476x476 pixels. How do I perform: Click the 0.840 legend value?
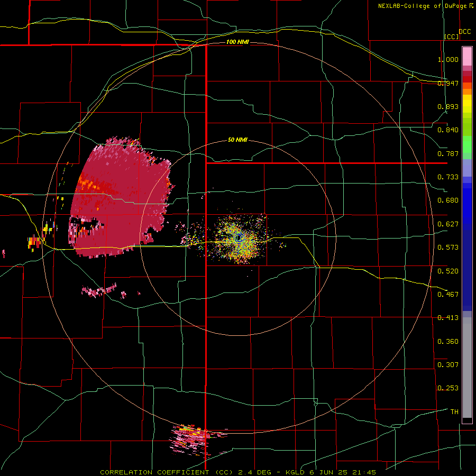tap(448, 130)
